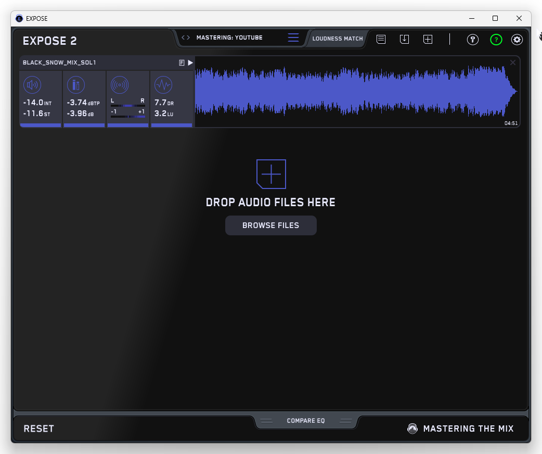
Task: Click the add file plus icon in toolbar
Action: [x=428, y=40]
